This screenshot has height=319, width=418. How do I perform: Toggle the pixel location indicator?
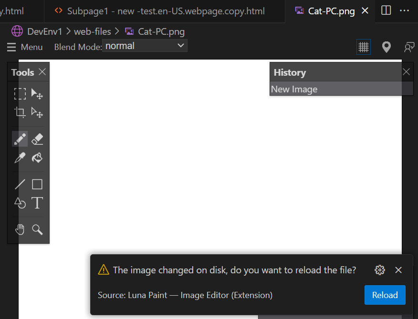pyautogui.click(x=386, y=47)
